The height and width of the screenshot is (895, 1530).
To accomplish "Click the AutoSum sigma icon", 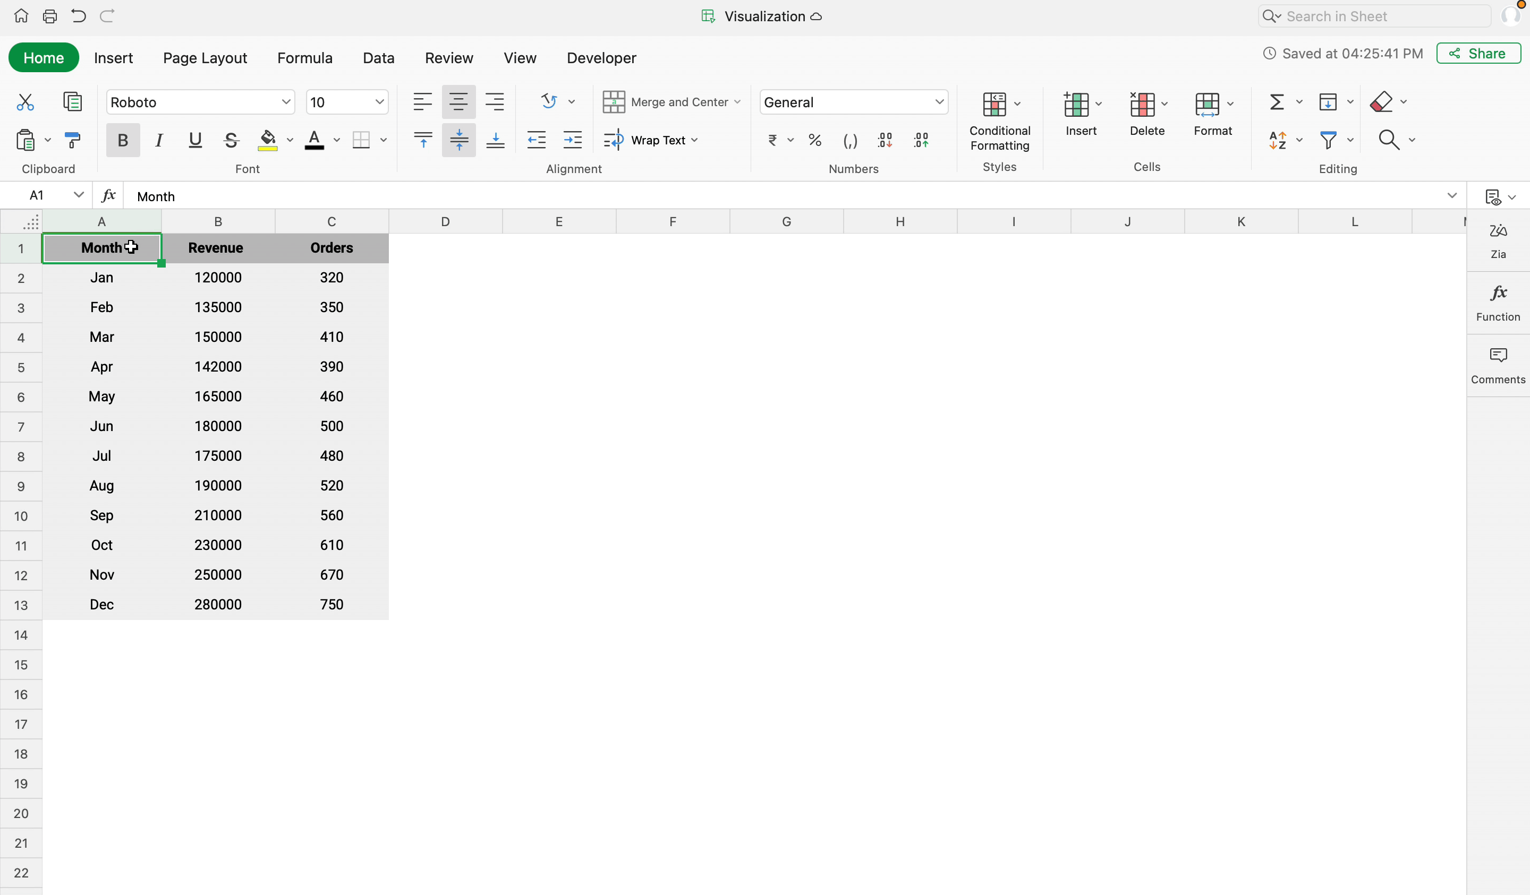I will coord(1277,102).
